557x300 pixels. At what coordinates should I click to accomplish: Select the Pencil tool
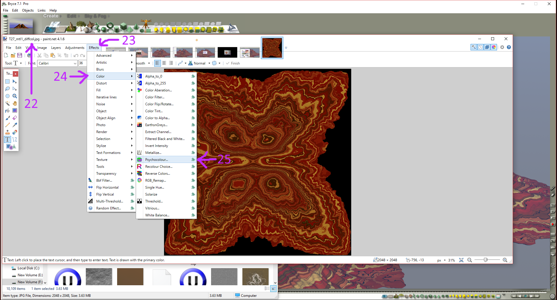point(8,125)
